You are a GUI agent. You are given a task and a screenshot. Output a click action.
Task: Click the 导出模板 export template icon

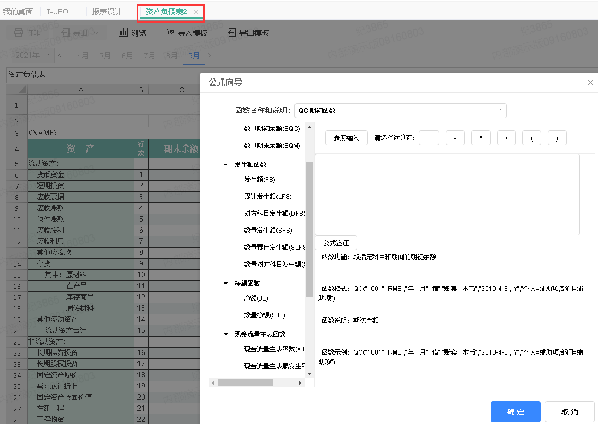point(232,33)
